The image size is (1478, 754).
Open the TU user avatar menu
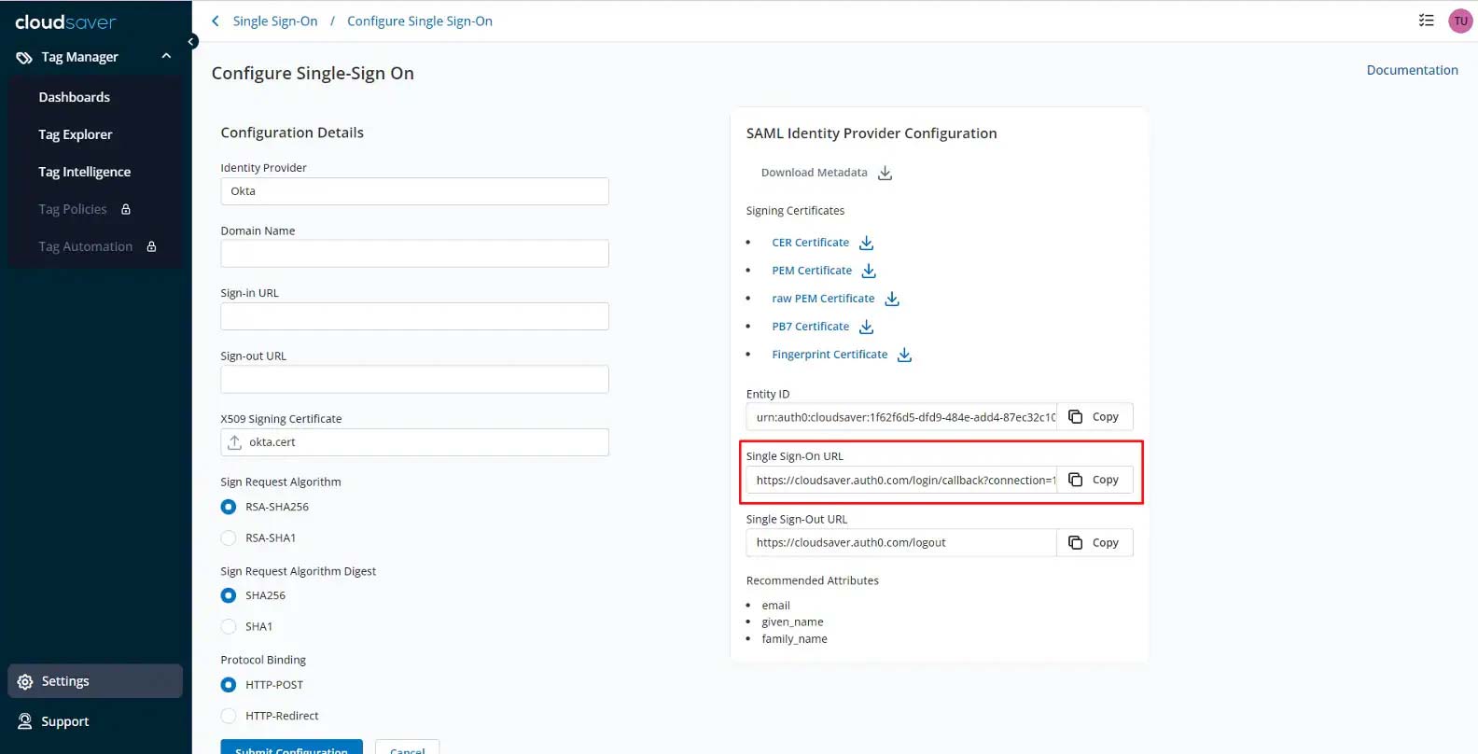[1460, 21]
